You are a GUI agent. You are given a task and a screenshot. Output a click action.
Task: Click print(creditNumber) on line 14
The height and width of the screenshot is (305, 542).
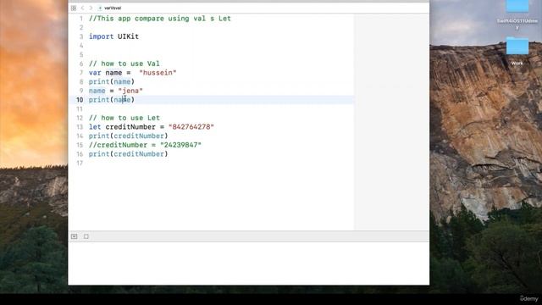[128, 136]
